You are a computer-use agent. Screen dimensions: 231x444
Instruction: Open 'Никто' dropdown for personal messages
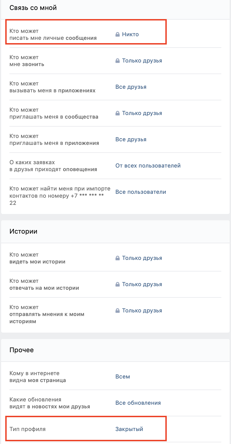(x=130, y=34)
